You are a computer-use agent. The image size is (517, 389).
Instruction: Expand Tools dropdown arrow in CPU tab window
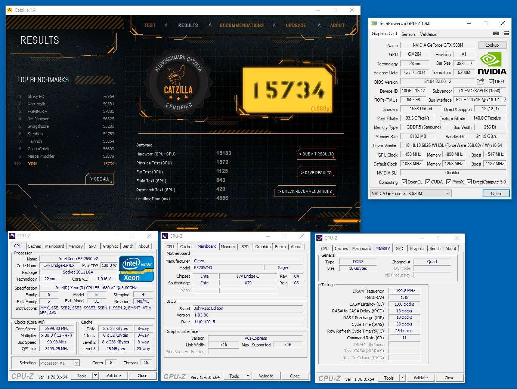tap(95, 376)
